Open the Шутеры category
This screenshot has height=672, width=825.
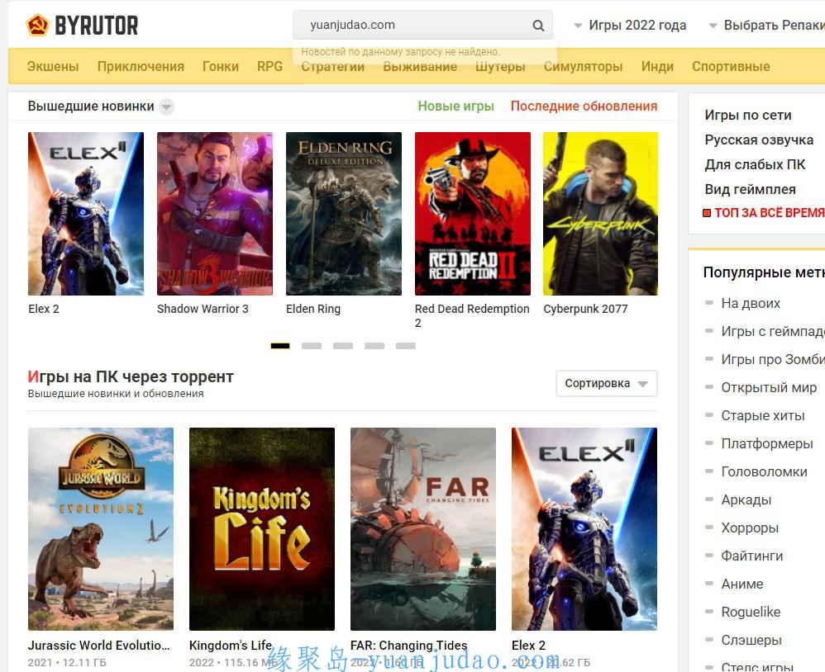click(500, 67)
